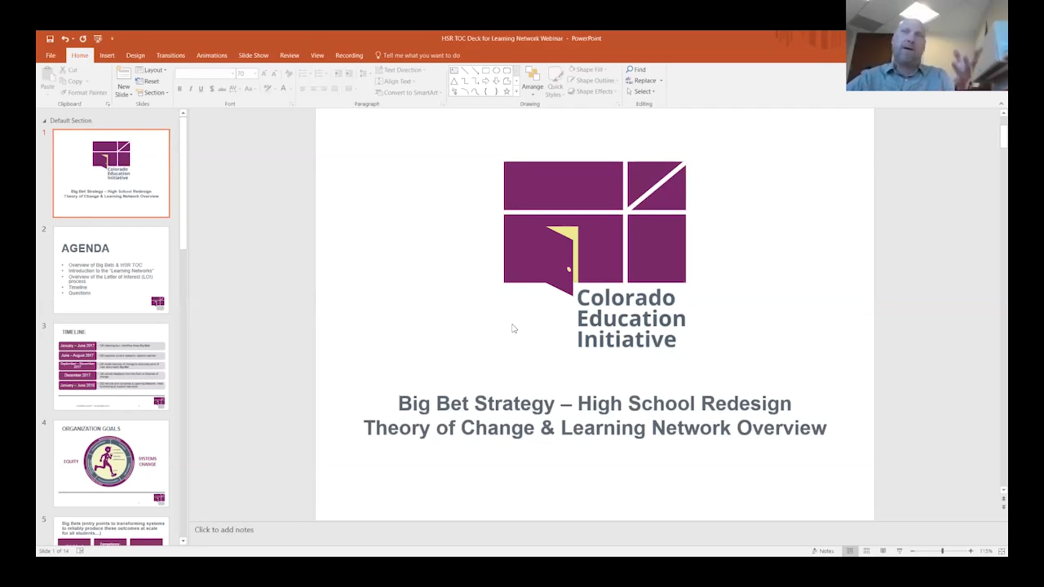Viewport: 1044px width, 587px height.
Task: Switch to the Insert tab
Action: point(107,55)
